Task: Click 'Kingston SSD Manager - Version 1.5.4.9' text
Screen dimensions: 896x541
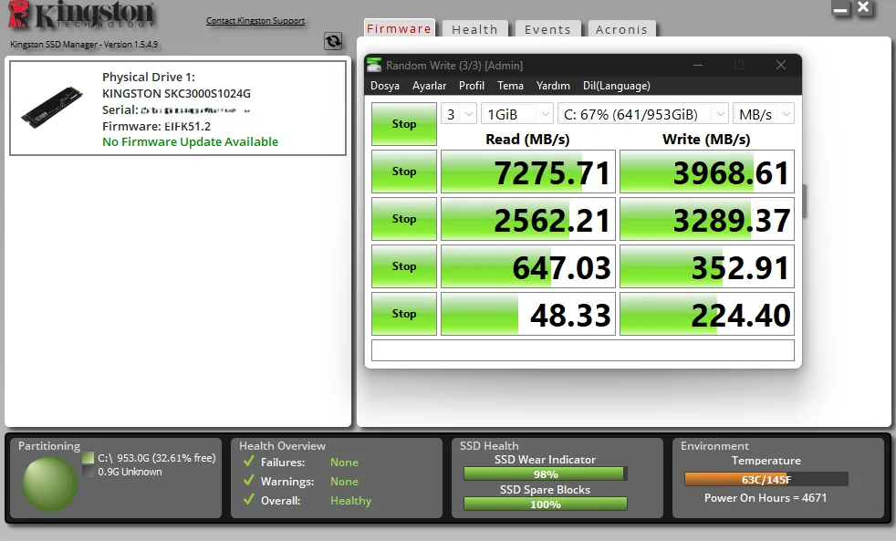Action: tap(84, 44)
